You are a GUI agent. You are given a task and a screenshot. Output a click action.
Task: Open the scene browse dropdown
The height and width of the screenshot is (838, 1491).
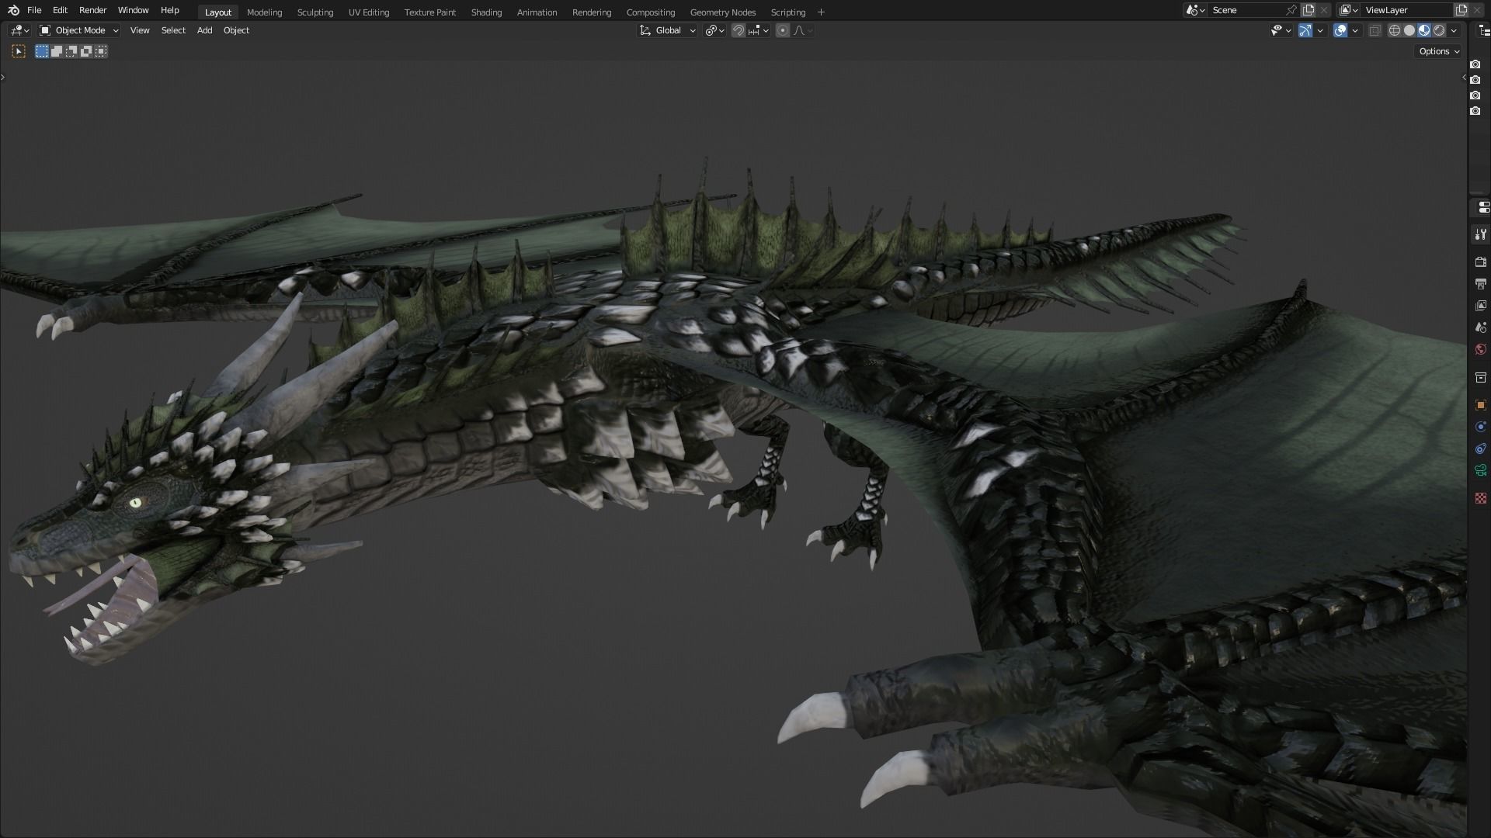[1195, 10]
